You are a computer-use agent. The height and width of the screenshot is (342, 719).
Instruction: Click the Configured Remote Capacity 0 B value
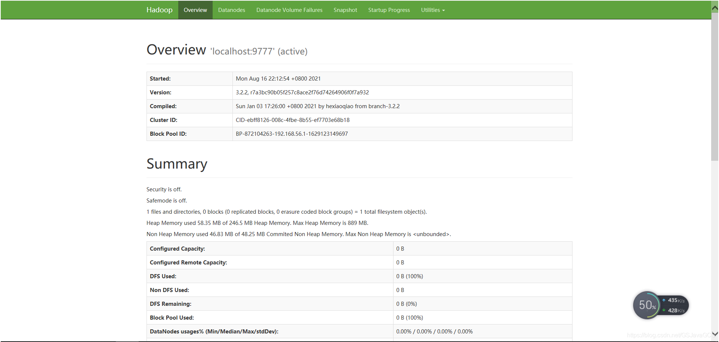pyautogui.click(x=400, y=263)
